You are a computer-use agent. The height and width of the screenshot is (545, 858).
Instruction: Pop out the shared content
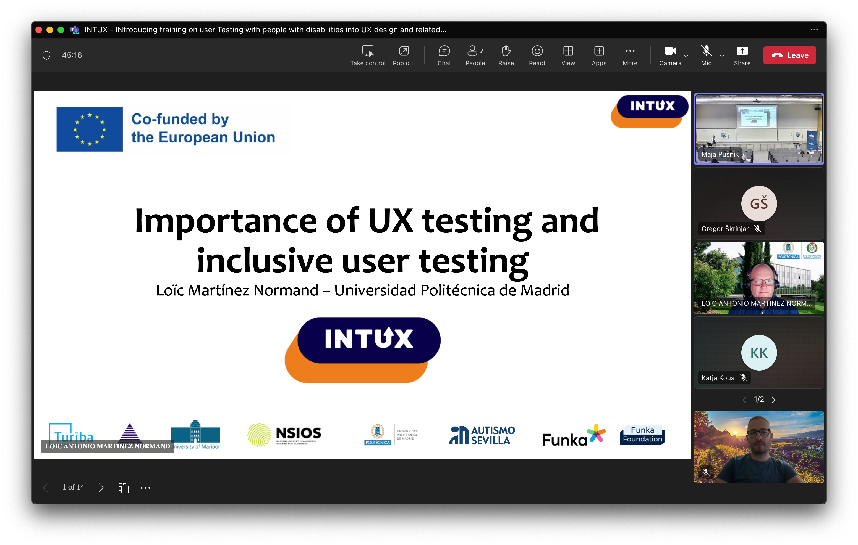click(x=404, y=55)
